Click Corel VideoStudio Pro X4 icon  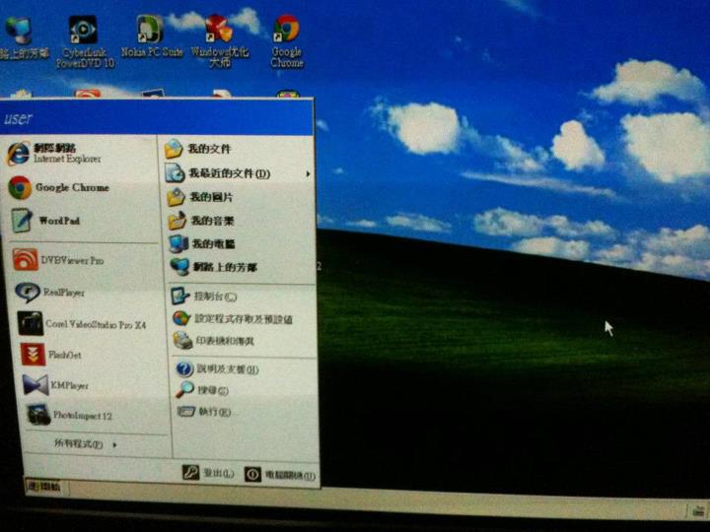point(31,323)
